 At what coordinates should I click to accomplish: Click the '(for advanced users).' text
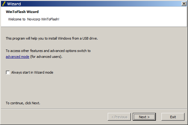(x=46, y=57)
